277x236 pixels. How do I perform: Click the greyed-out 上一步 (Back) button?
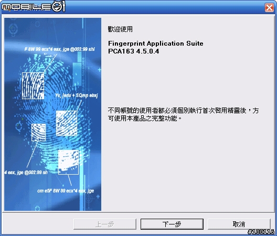[105, 224]
